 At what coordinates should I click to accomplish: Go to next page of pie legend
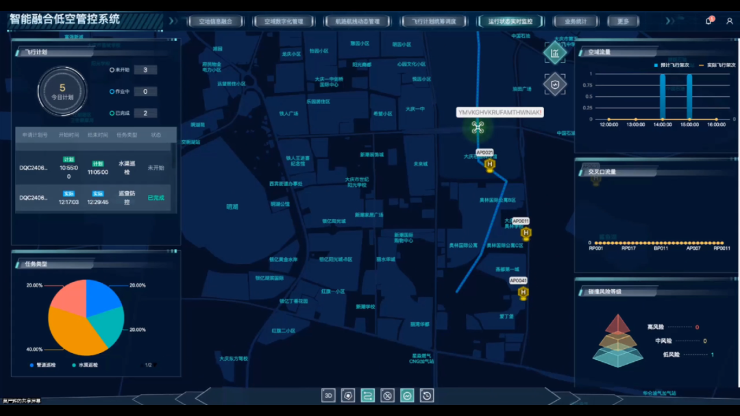point(155,365)
